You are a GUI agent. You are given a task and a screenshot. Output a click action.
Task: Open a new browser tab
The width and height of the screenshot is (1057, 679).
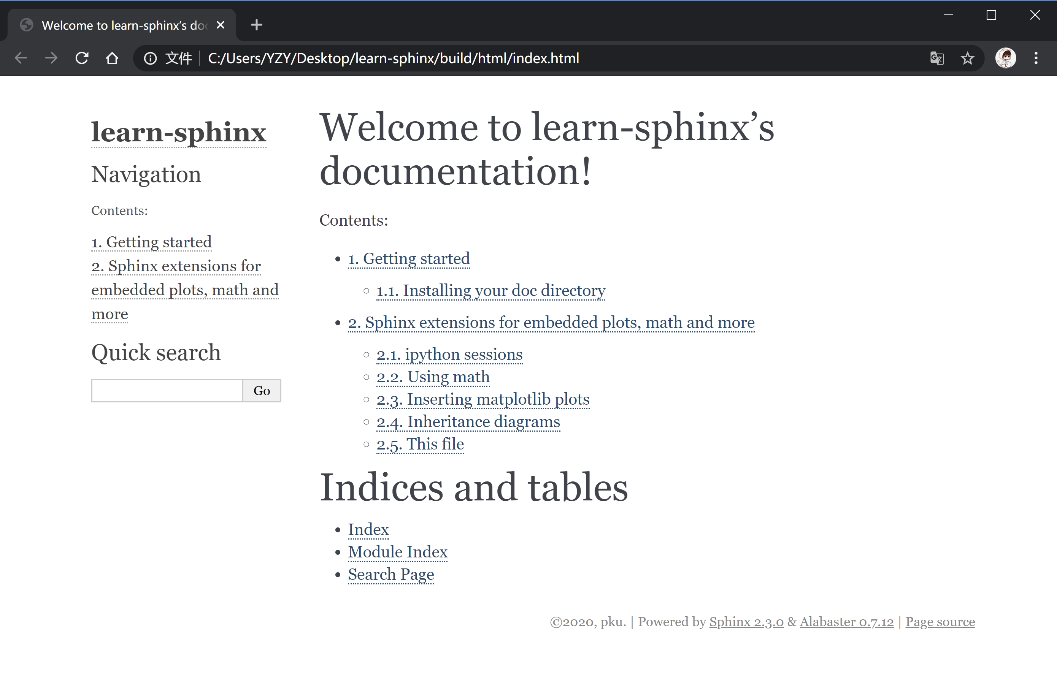click(256, 25)
